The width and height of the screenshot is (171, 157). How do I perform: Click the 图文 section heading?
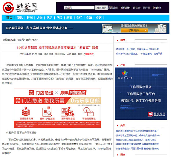click(x=123, y=155)
